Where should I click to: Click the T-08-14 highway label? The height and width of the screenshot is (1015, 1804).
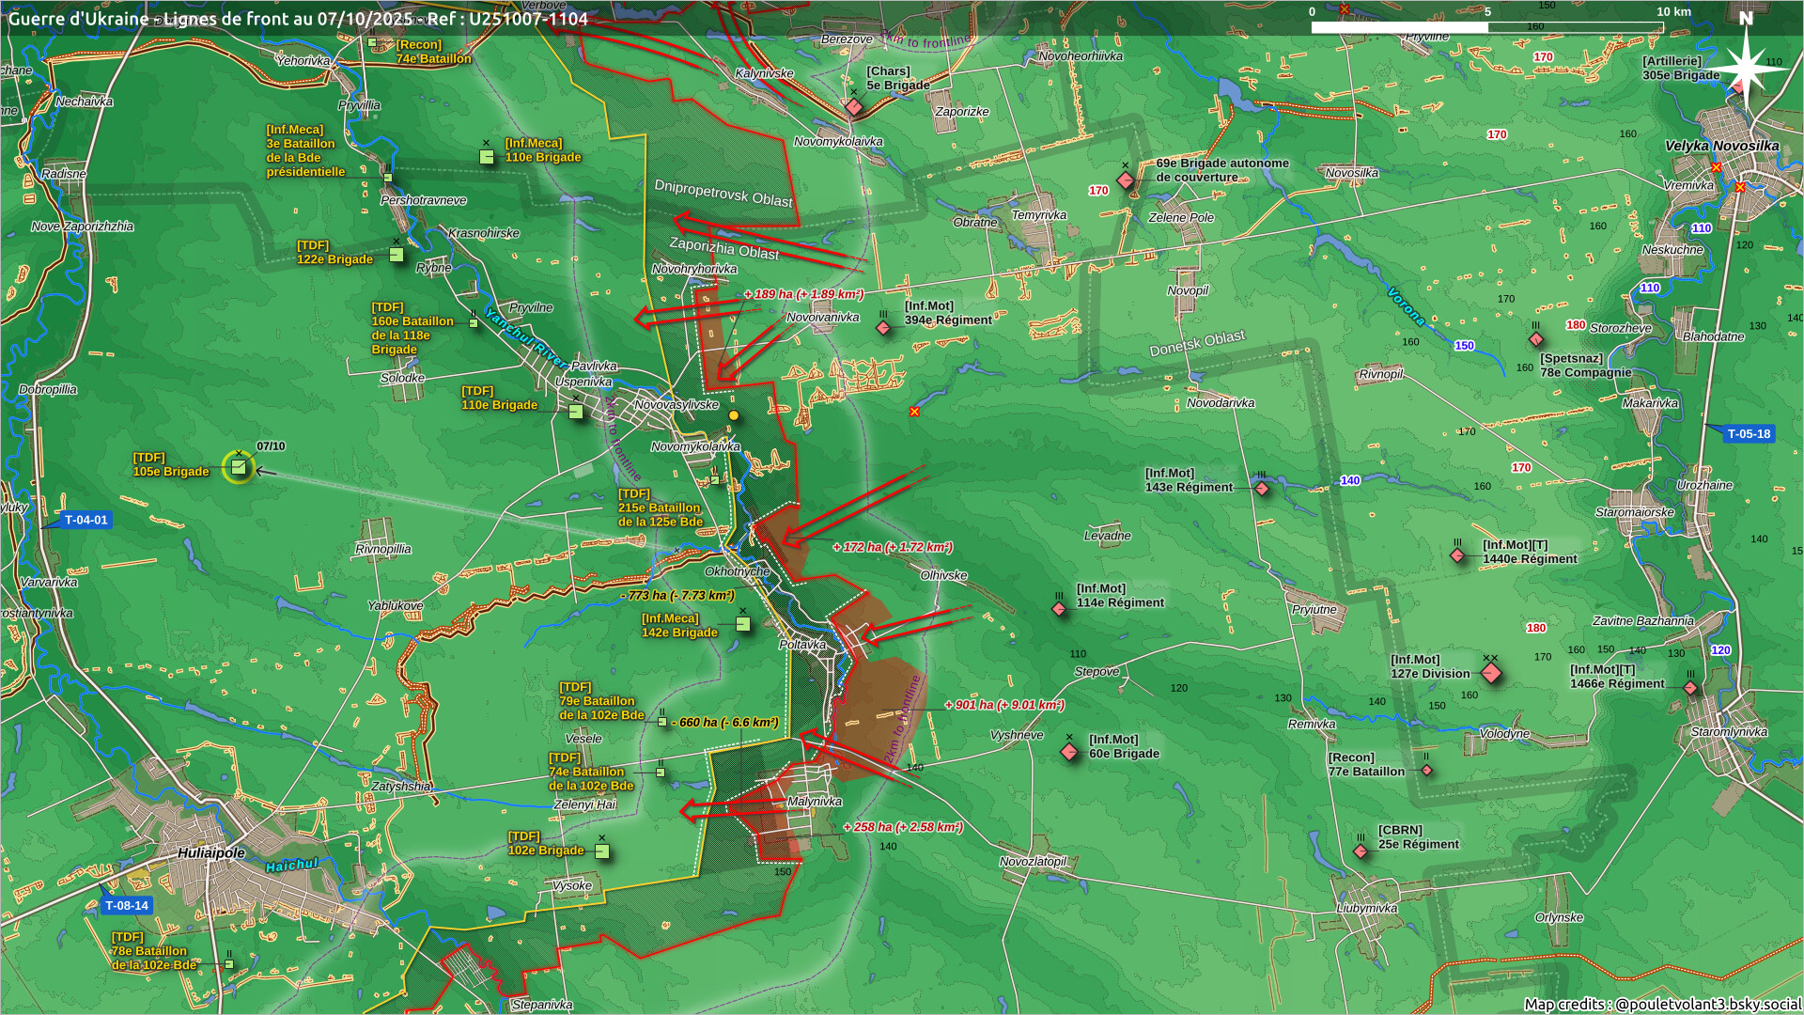click(126, 906)
